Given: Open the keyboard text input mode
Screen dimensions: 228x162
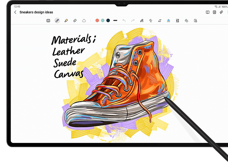Looking at the screenshot, I should point(48,21).
